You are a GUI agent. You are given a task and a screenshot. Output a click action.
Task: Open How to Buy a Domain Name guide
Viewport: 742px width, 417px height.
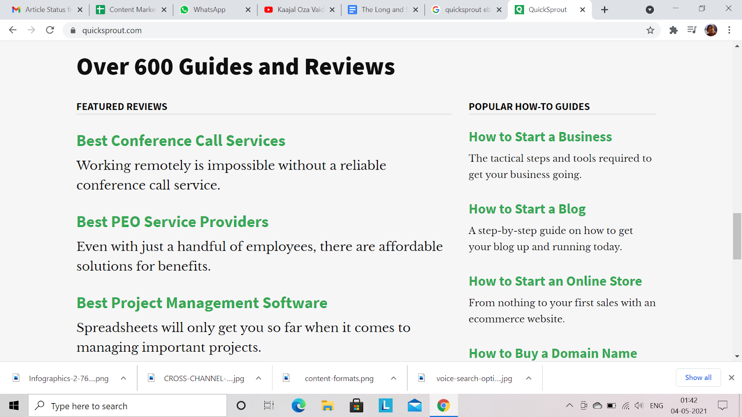[x=553, y=354]
